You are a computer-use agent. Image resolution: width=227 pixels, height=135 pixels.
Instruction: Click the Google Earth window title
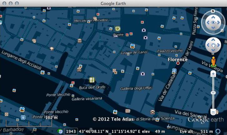click(x=113, y=3)
